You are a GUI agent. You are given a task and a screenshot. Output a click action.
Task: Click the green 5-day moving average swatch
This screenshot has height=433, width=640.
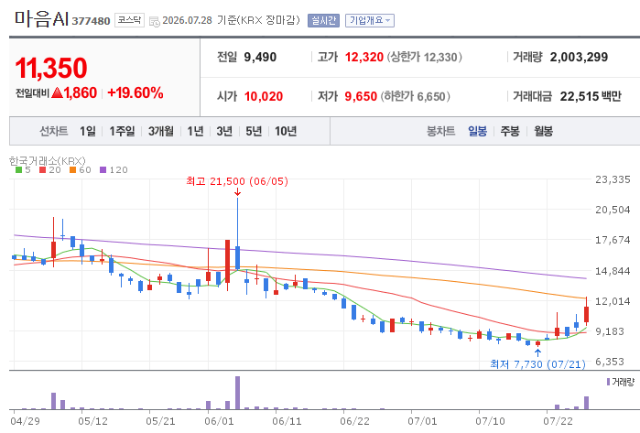(18, 169)
